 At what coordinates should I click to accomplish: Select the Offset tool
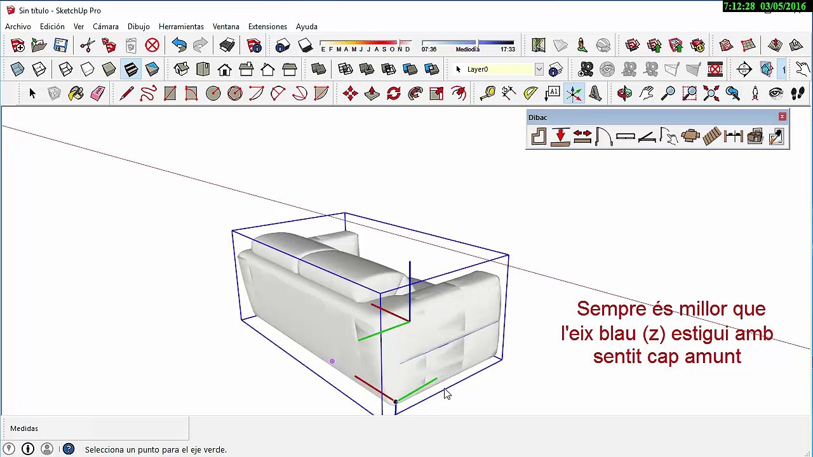(458, 94)
